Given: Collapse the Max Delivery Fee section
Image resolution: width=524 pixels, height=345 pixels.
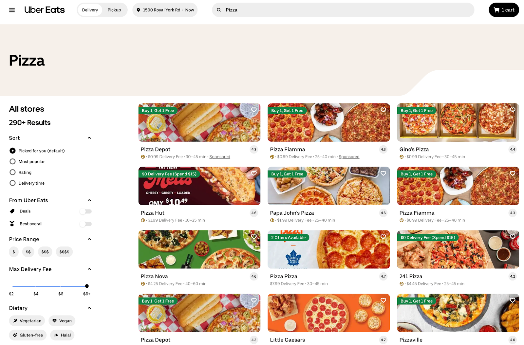Looking at the screenshot, I should point(89,269).
